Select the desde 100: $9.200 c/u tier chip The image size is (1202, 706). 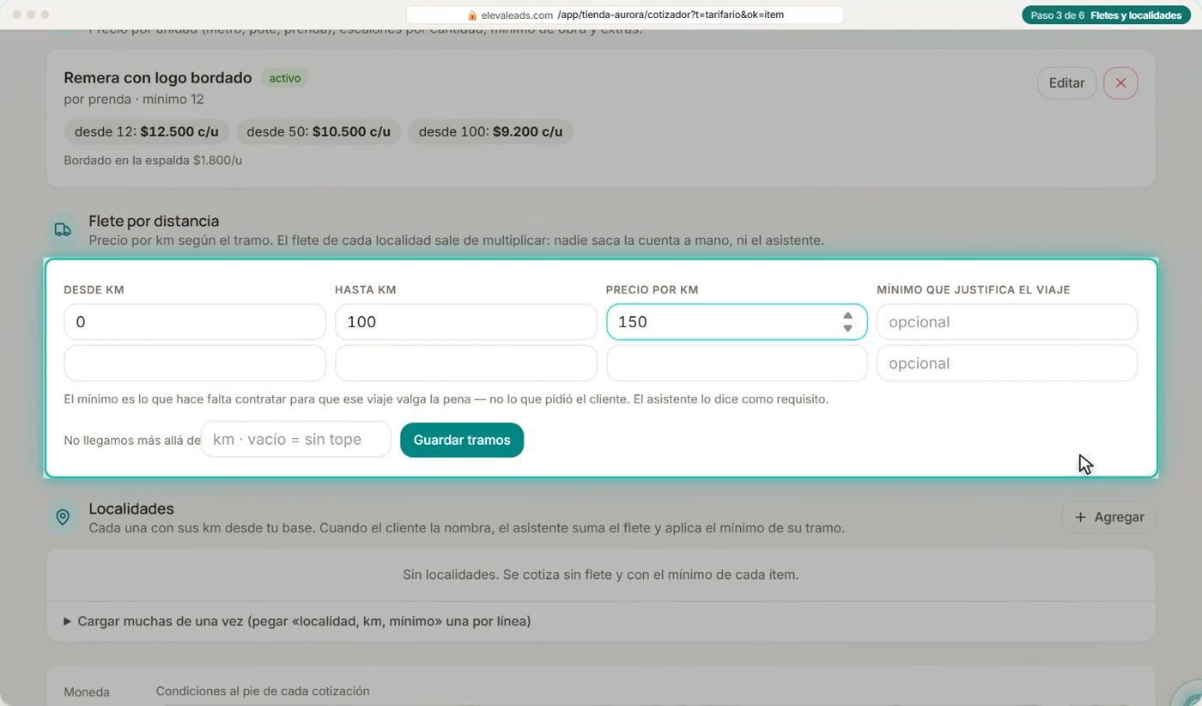490,132
